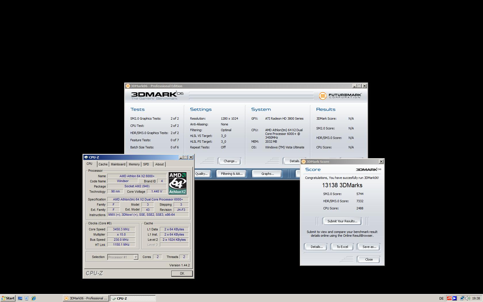This screenshot has width=483, height=302.
Task: Click the 3DMark06 title bar icon
Action: (128, 86)
